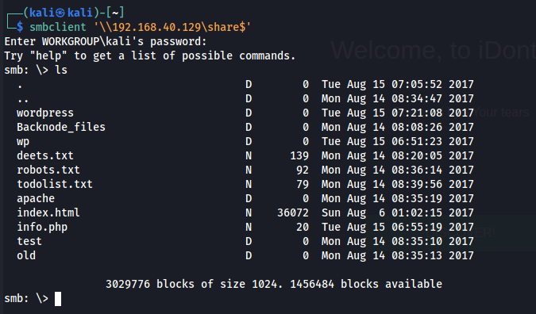The image size is (536, 314).
Task: Click the 'N' attribute for index.html row
Action: 249,213
